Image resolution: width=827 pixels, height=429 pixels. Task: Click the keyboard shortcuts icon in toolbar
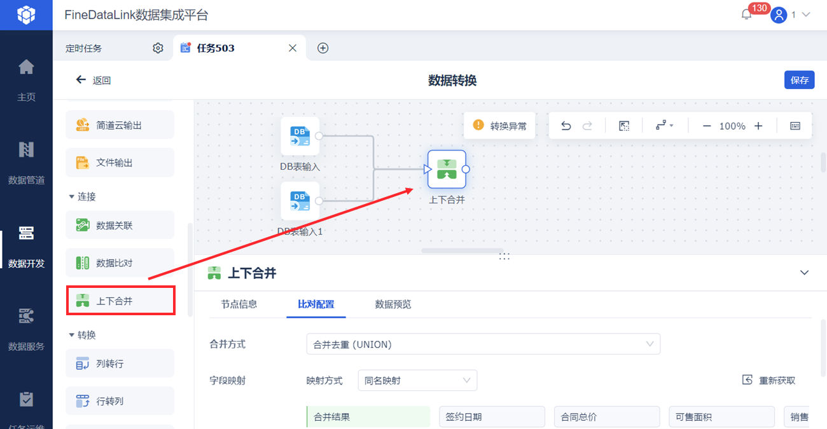(795, 126)
